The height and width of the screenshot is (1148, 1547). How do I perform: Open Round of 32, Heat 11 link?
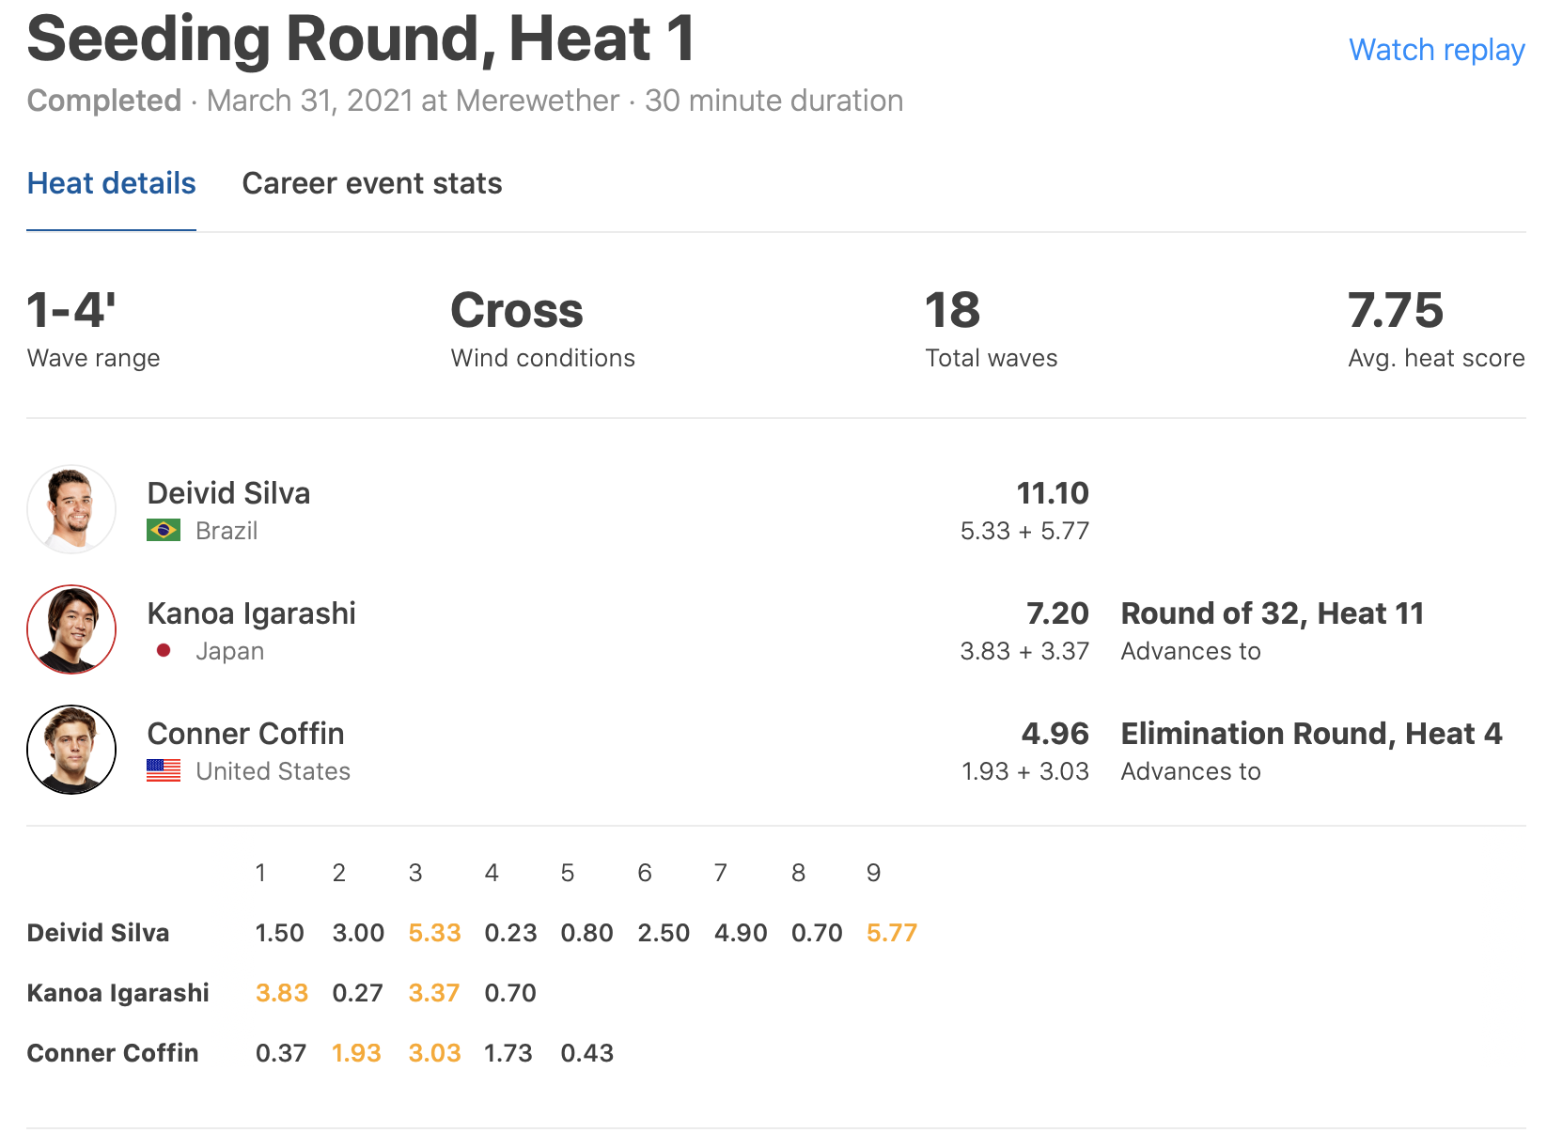point(1273,613)
